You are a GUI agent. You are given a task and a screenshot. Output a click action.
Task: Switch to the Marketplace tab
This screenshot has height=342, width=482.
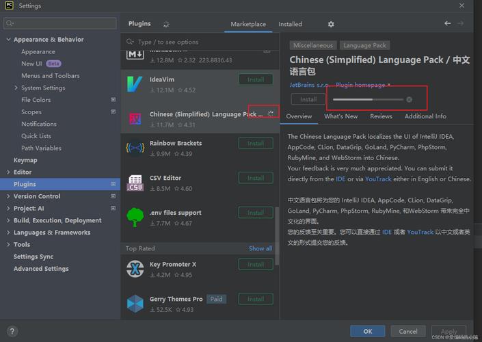[x=248, y=24]
